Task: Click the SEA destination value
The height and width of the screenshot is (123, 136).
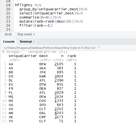Action: point(43,68)
